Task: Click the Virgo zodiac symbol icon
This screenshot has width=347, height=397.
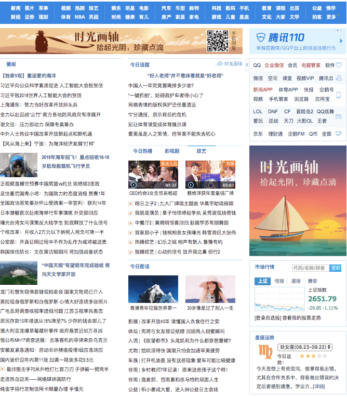Action: [x=265, y=352]
